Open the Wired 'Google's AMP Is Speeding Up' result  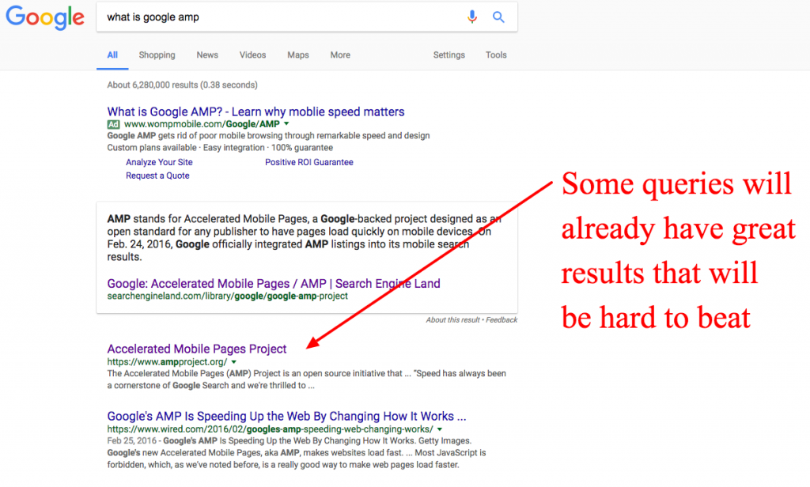(286, 417)
